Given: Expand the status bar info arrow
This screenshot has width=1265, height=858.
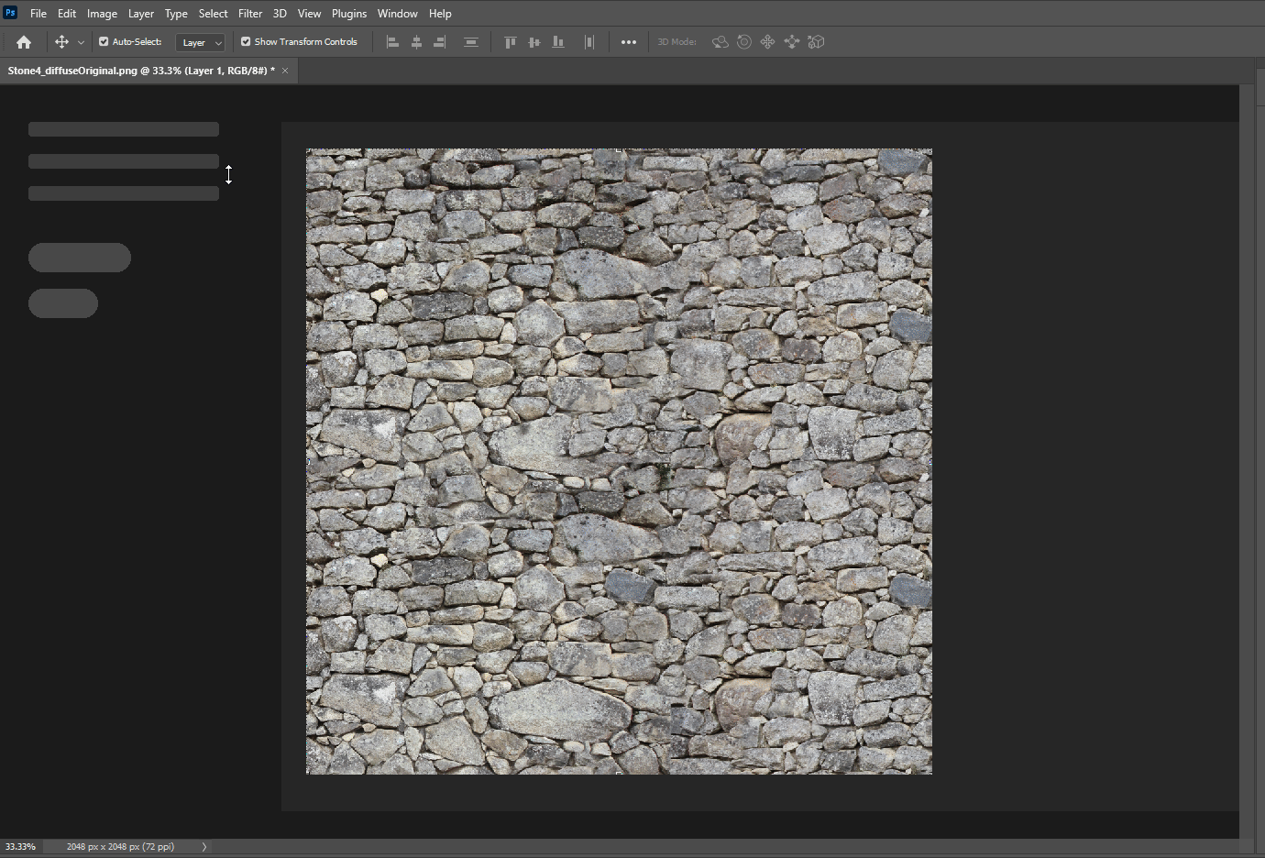Looking at the screenshot, I should coord(204,847).
